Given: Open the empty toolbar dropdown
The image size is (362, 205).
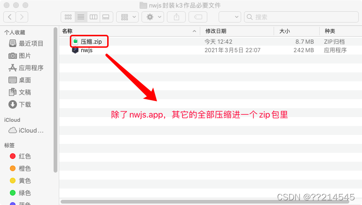Looking at the screenshot, I should [230, 17].
